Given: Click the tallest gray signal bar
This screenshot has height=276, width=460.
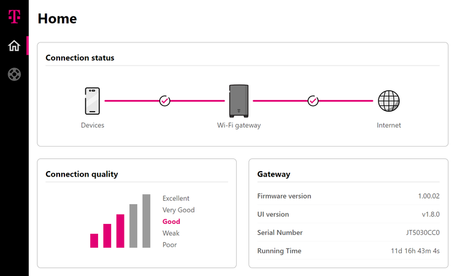Looking at the screenshot, I should (146, 221).
